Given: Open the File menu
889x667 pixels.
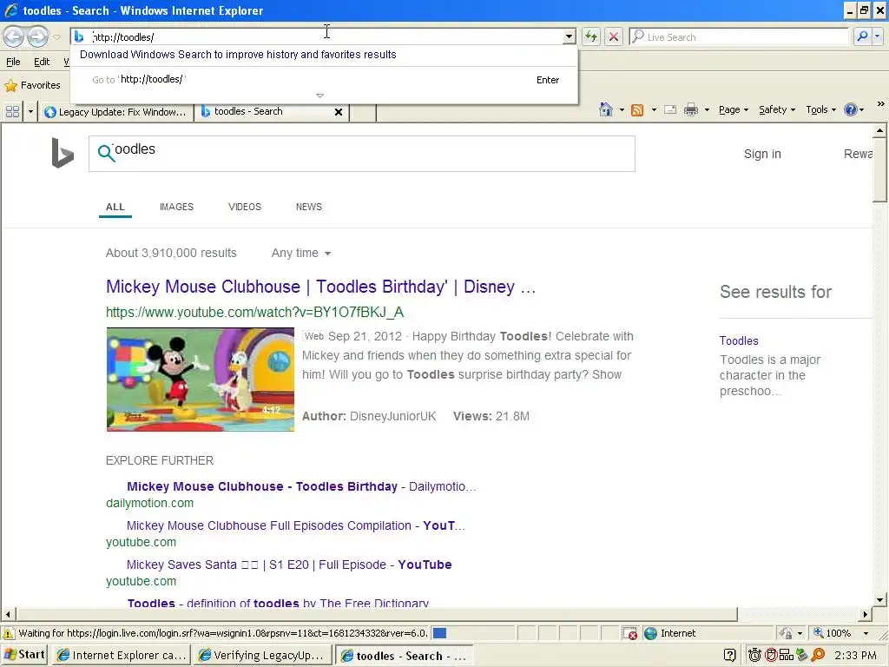Looking at the screenshot, I should coord(13,62).
